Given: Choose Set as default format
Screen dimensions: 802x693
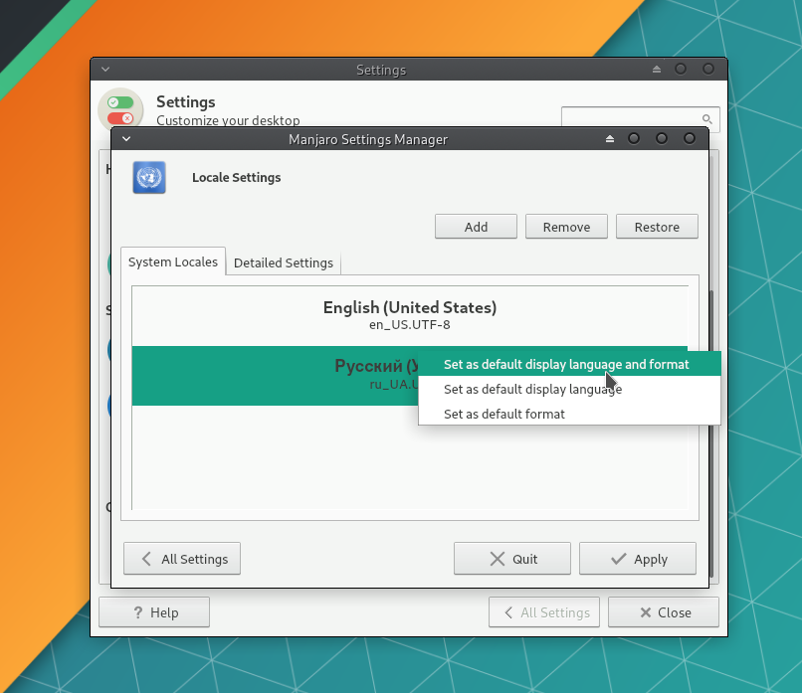Looking at the screenshot, I should (x=570, y=414).
